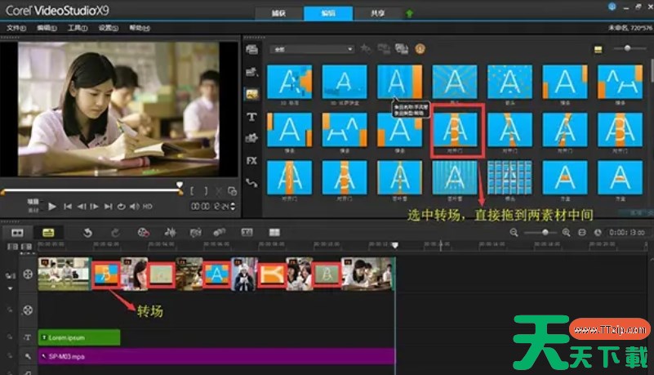Image resolution: width=654 pixels, height=375 pixels.
Task: Switch to Storyboard view button
Action: (17, 233)
